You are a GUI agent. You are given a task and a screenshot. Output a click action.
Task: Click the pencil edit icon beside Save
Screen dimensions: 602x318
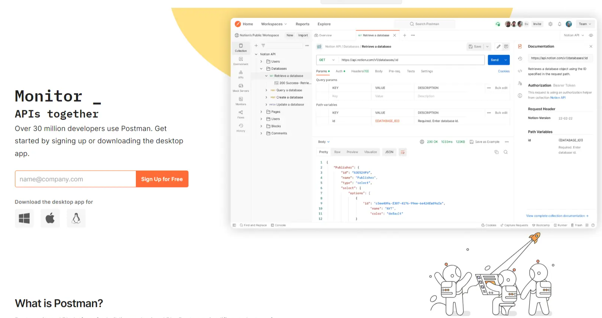pyautogui.click(x=498, y=47)
